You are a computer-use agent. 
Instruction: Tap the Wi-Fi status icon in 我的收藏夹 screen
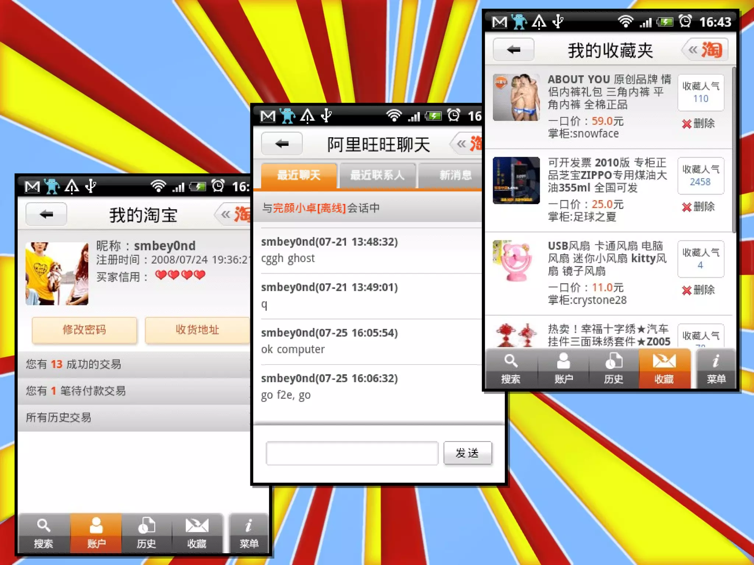point(625,22)
